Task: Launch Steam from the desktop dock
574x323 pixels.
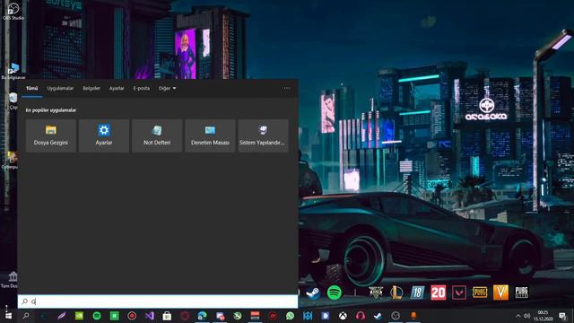Action: (x=313, y=292)
